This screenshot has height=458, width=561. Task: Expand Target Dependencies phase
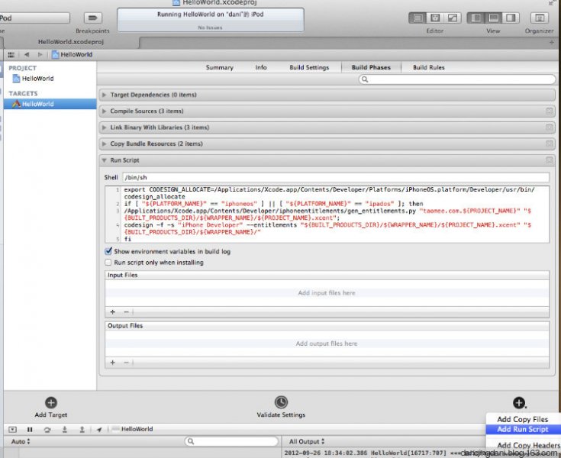pyautogui.click(x=104, y=95)
